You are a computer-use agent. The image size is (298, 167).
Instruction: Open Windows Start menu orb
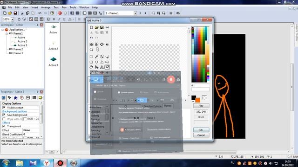click(x=6, y=163)
